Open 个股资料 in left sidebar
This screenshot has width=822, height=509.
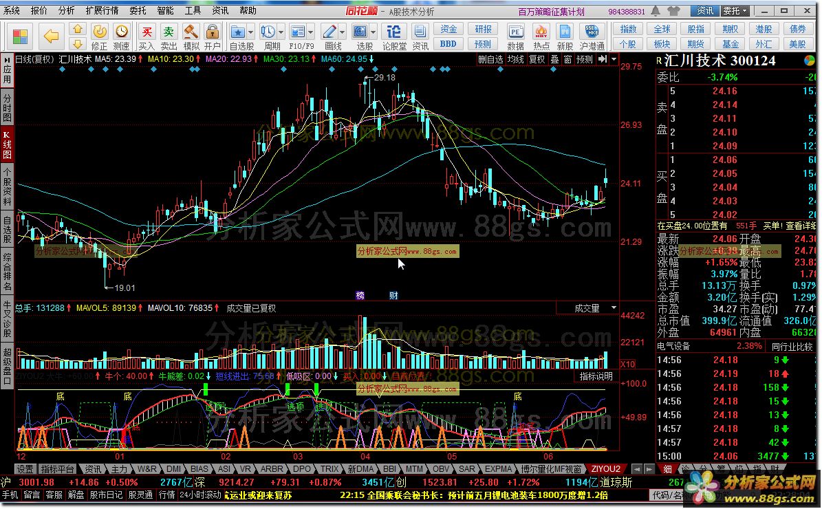[x=7, y=186]
